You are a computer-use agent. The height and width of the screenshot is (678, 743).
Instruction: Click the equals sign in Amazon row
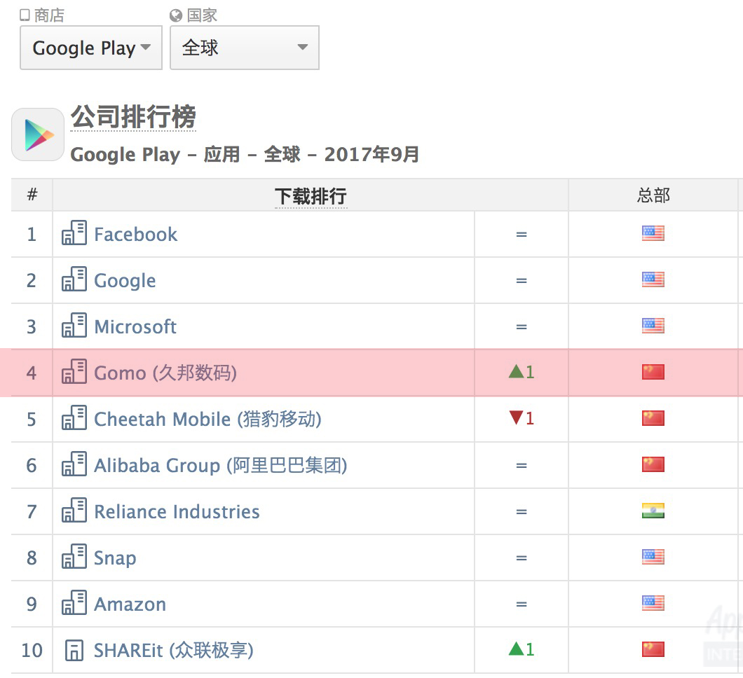click(x=522, y=604)
